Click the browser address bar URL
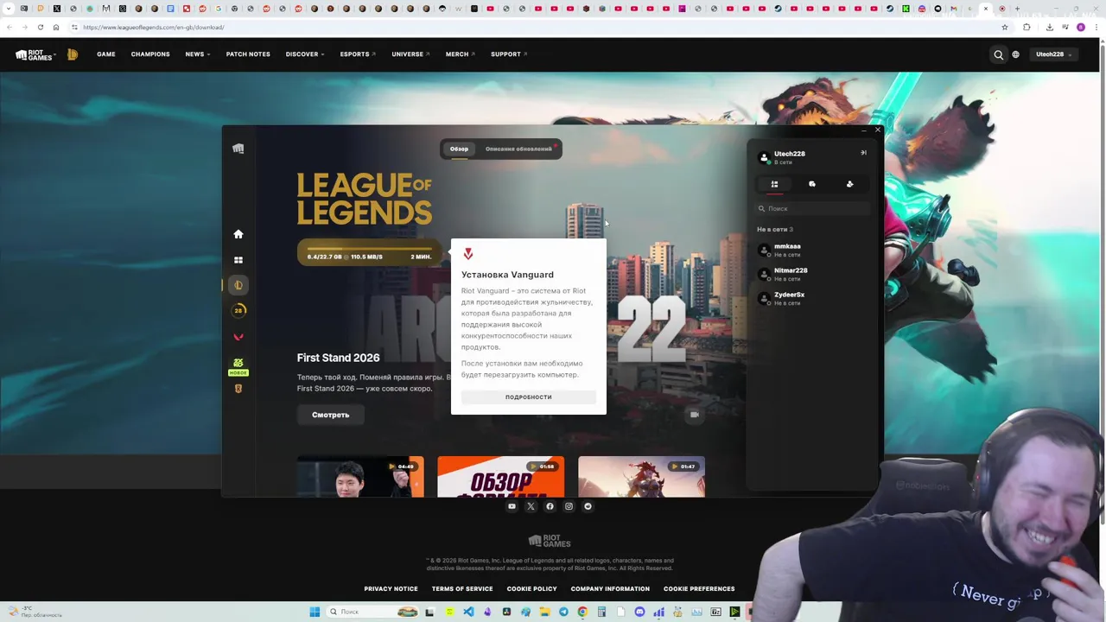Image resolution: width=1106 pixels, height=622 pixels. [x=154, y=27]
